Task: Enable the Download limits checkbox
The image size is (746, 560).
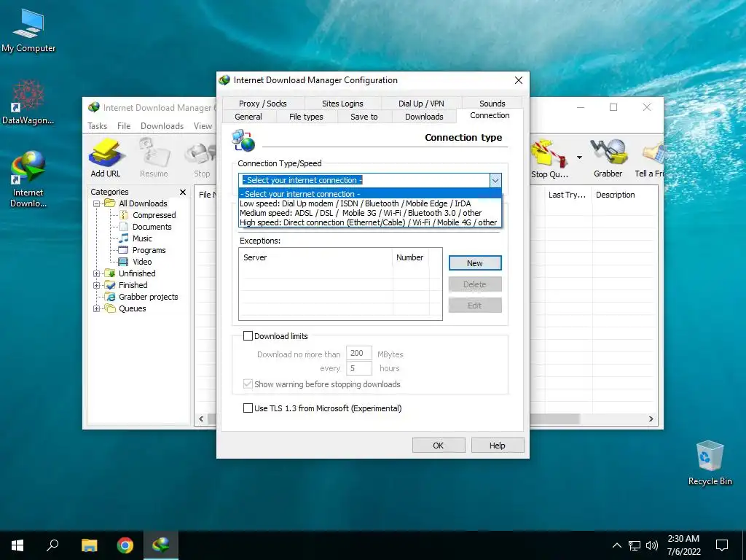Action: pyautogui.click(x=248, y=335)
